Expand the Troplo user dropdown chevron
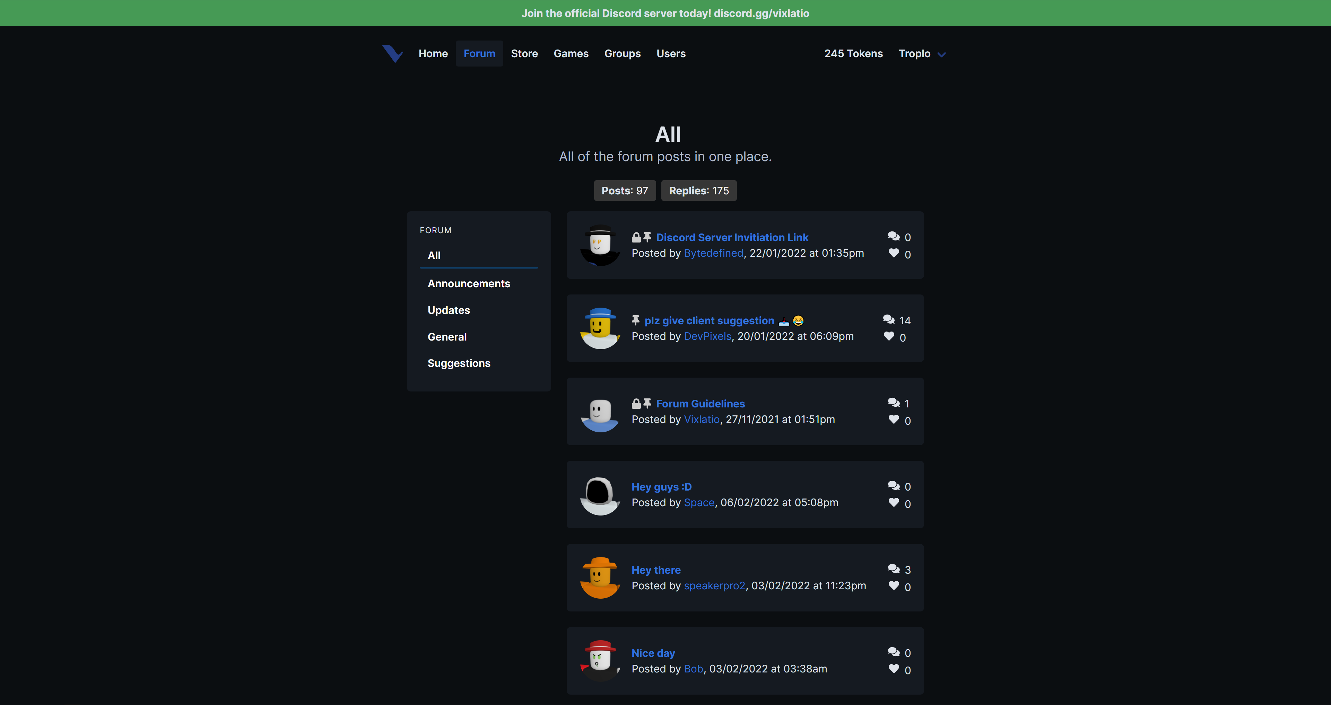Viewport: 1331px width, 705px height. point(941,54)
